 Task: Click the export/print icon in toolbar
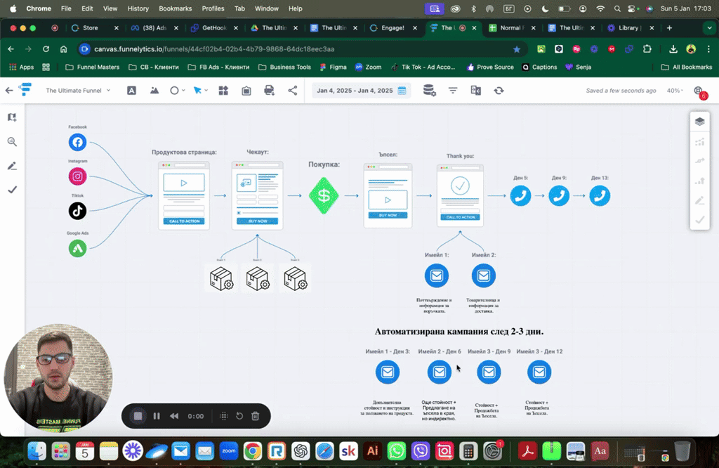[269, 91]
